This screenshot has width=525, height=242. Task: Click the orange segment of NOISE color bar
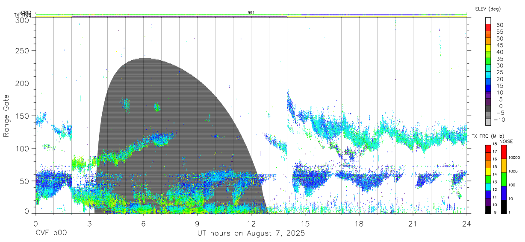(x=504, y=165)
